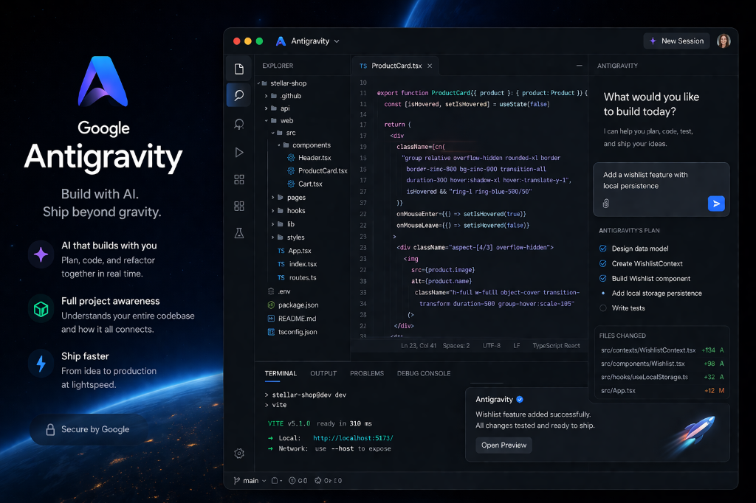Toggle the Create WishlistContext checkbox

click(x=602, y=263)
